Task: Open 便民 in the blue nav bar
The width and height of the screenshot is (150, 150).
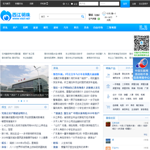Action: coord(45,27)
